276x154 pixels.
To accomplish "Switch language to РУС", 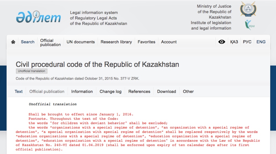I will pyautogui.click(x=247, y=42).
